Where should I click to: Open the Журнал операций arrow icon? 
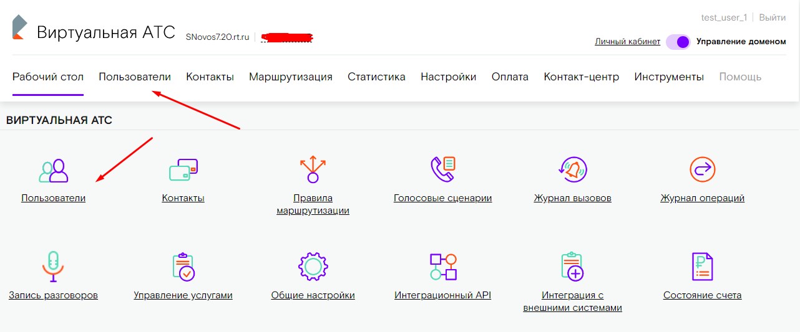[703, 169]
